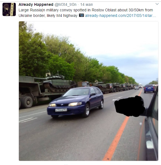161x165 pixels.
Task: Click the military truck cab wheel
Action: pyautogui.click(x=26, y=102)
